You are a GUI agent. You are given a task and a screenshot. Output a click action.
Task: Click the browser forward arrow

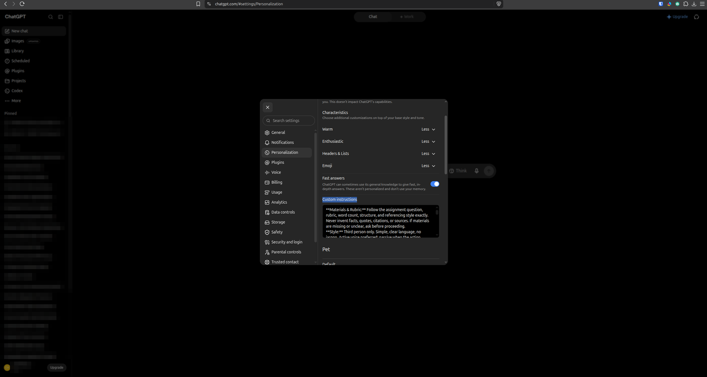point(13,4)
